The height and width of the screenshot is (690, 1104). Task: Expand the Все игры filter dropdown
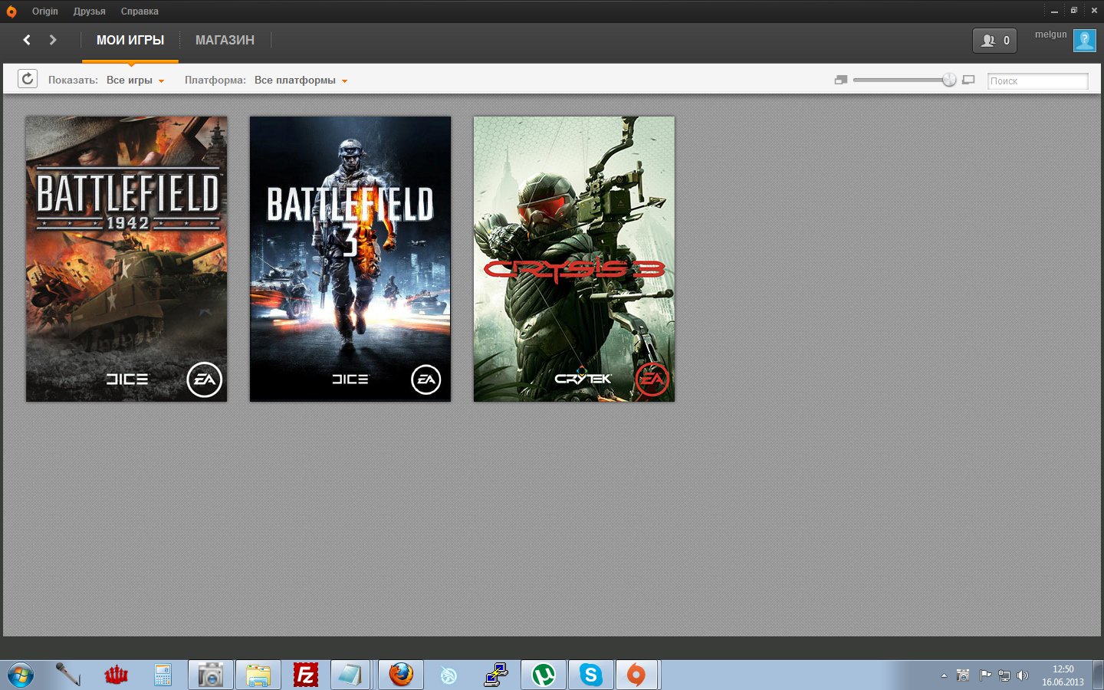click(135, 80)
